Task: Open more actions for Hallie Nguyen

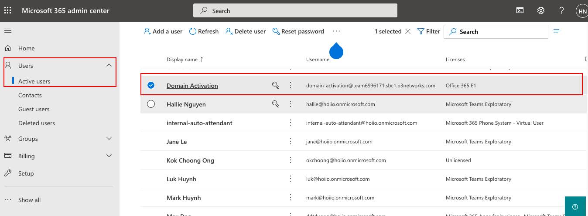Action: [291, 104]
